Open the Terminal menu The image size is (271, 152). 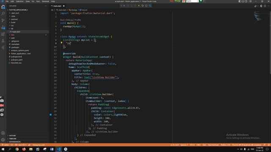tap(45, 1)
